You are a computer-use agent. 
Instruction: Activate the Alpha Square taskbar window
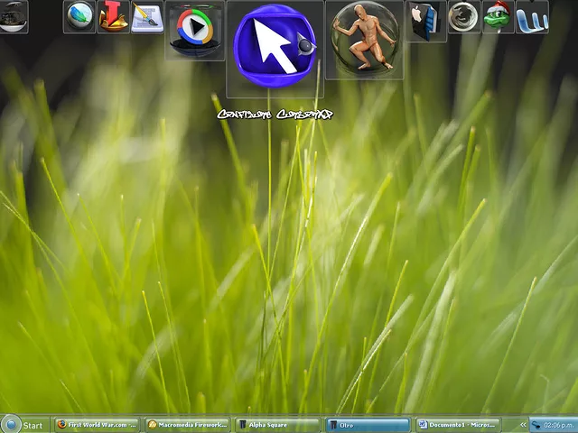[277, 424]
